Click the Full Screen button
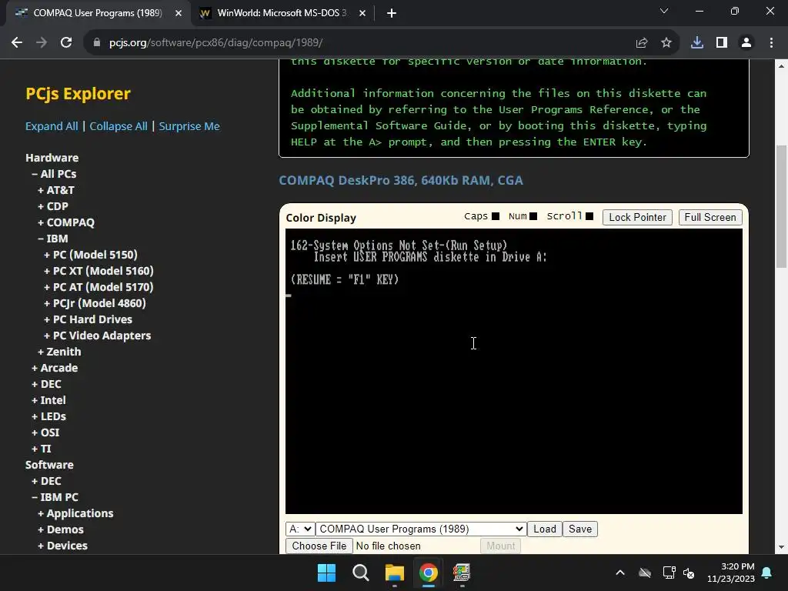The height and width of the screenshot is (591, 788). tap(710, 217)
